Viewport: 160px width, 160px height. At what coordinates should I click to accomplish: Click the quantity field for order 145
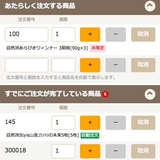point(63,123)
